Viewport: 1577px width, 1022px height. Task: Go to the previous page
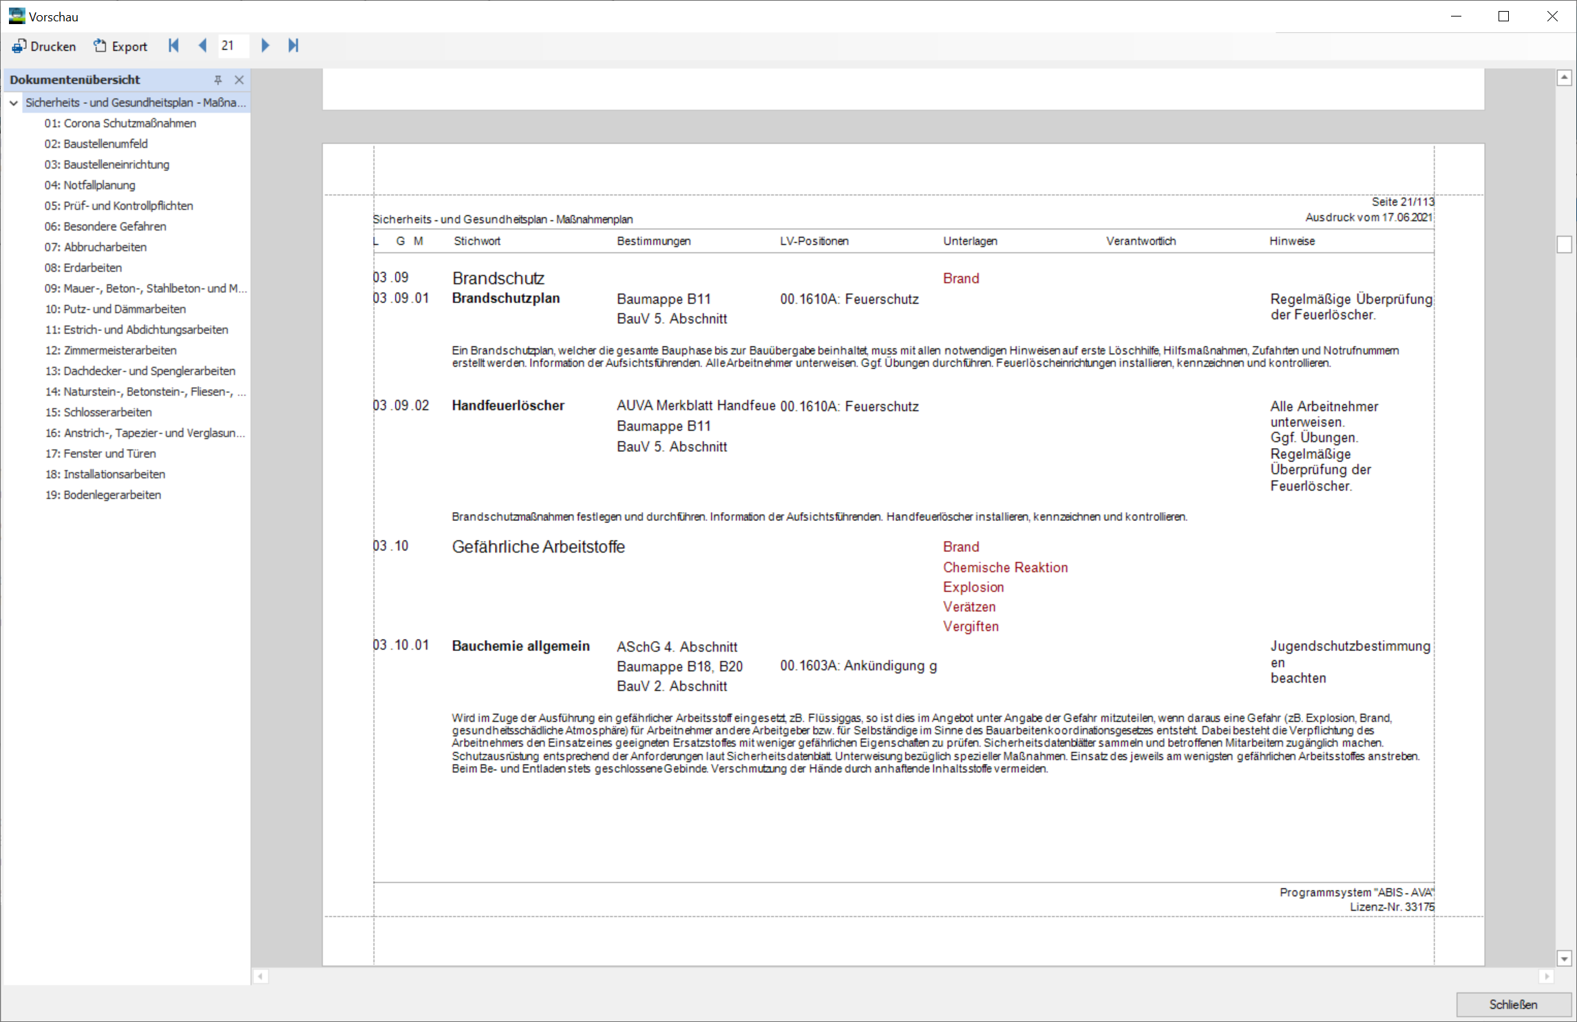click(202, 45)
